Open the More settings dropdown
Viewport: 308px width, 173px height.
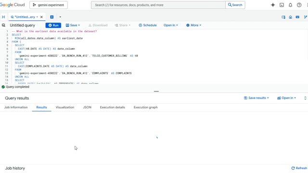193,25
